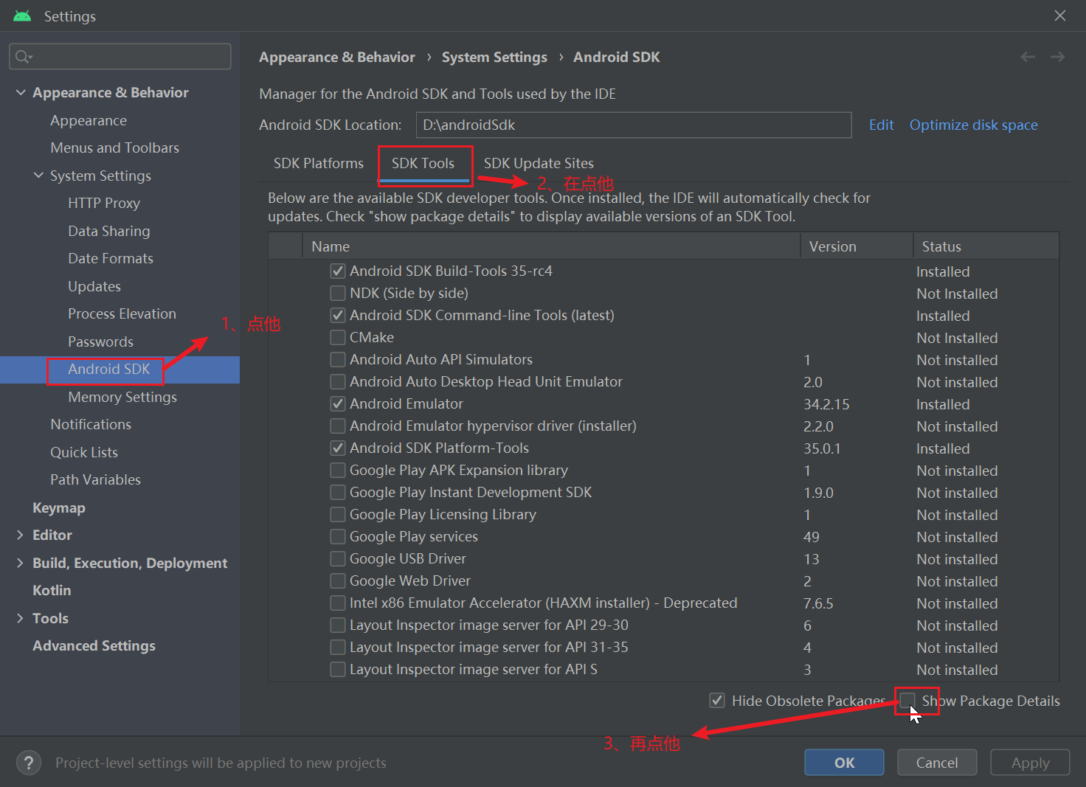The image size is (1086, 787).
Task: Close the Settings dialog window
Action: (x=1060, y=15)
